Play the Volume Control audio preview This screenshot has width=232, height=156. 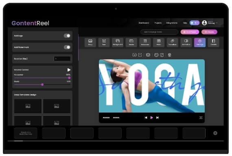(69, 70)
